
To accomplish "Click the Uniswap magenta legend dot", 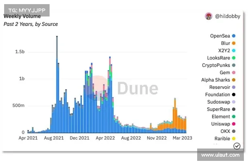I will coord(234,124).
